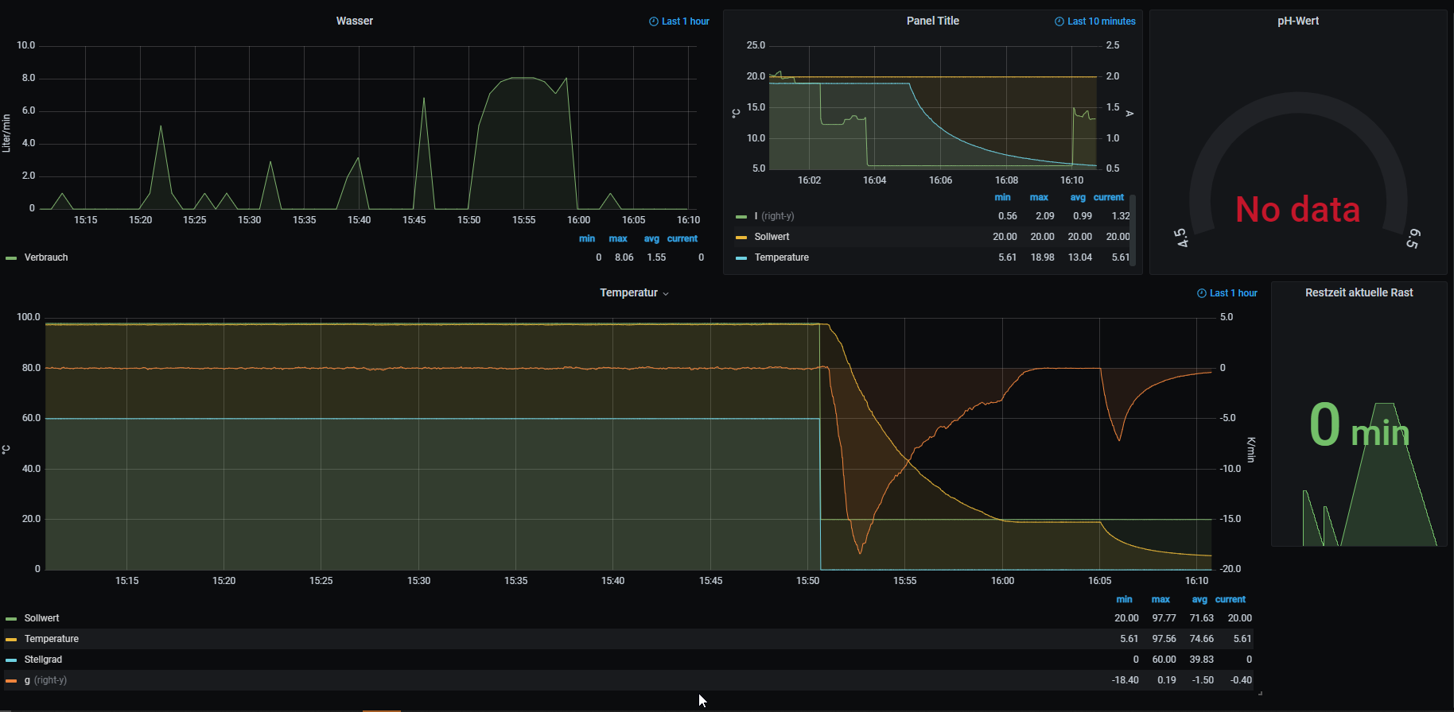1454x712 pixels.
Task: Click the clock icon beside Last 10 minutes
Action: (1059, 21)
